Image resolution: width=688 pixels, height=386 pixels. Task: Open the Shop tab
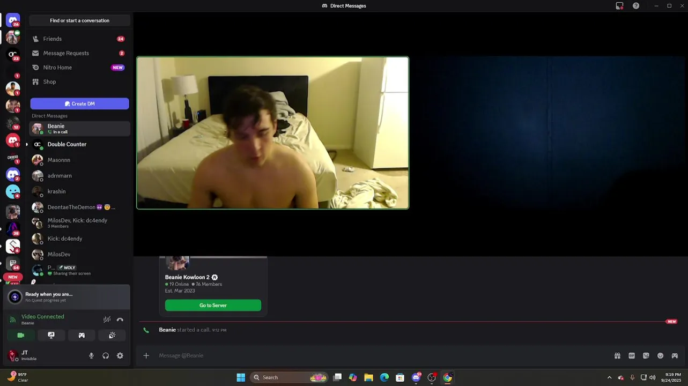pyautogui.click(x=79, y=81)
